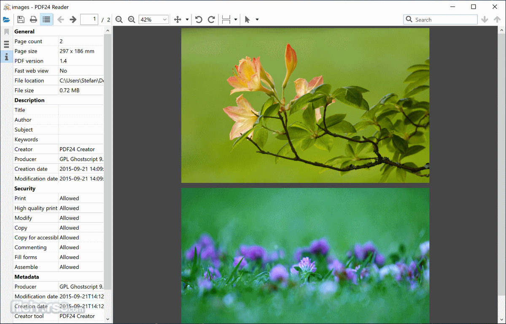Screen dimensions: 506x324
Task: Open a PDF file with folder icon
Action: [x=6, y=19]
